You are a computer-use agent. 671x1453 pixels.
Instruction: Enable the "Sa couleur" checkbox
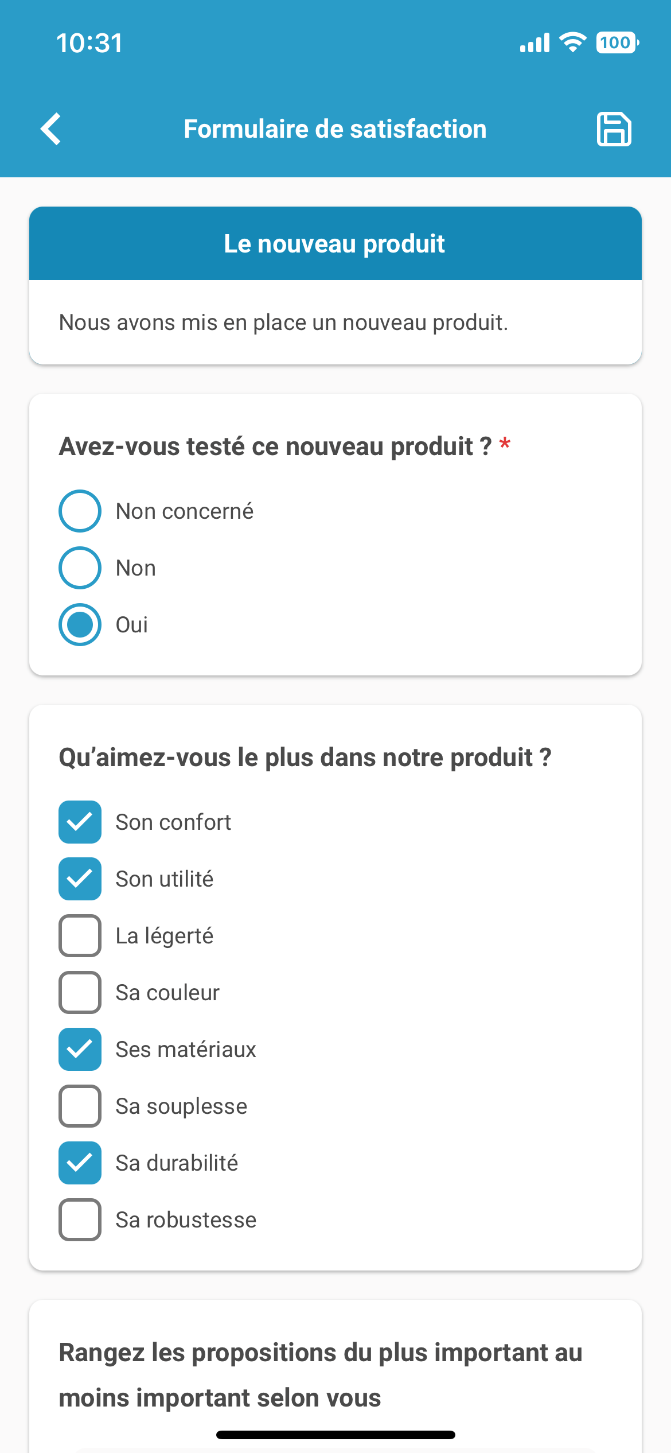point(80,992)
